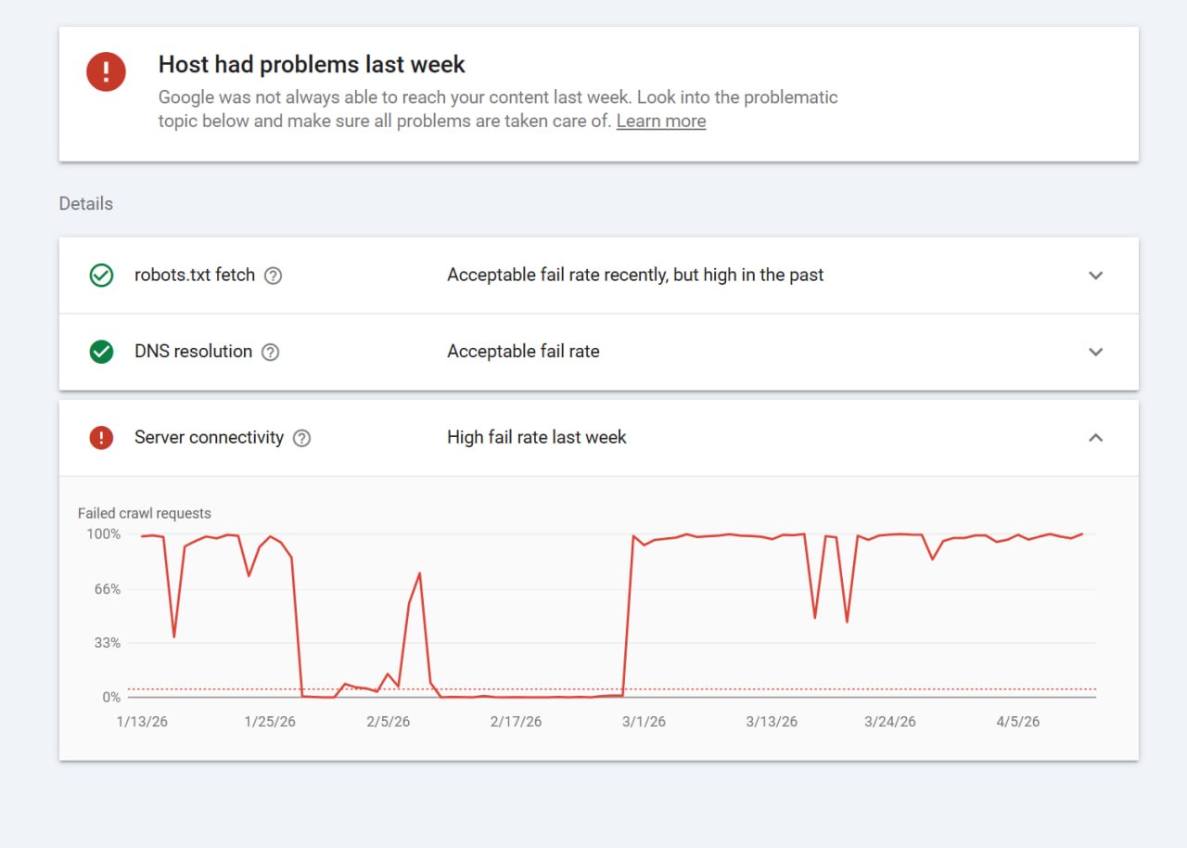Click the red error icon for Server connectivity
The image size is (1187, 848).
tap(101, 438)
